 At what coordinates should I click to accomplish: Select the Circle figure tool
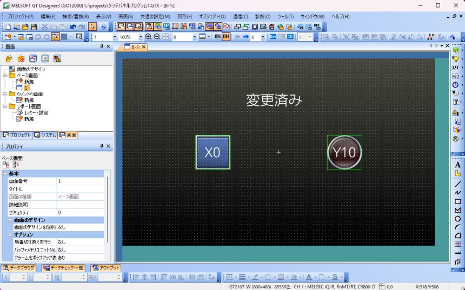pyautogui.click(x=457, y=219)
